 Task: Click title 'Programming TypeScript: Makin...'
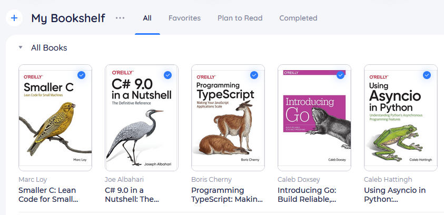(227, 194)
